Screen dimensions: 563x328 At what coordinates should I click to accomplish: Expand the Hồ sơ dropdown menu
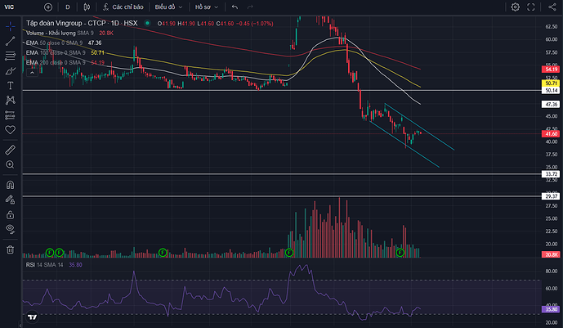tap(207, 7)
